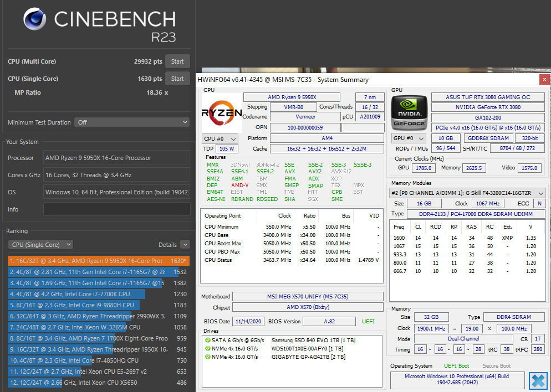The image size is (551, 392).
Task: Start the CPU Multi Core benchmark
Action: [x=177, y=61]
